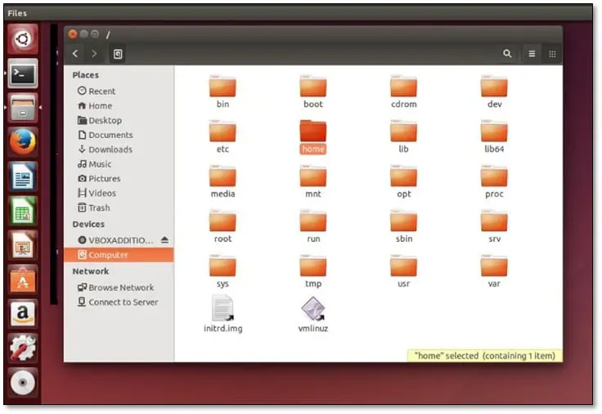602x414 pixels.
Task: Eject the VBOXADDITIONS device
Action: click(x=164, y=240)
